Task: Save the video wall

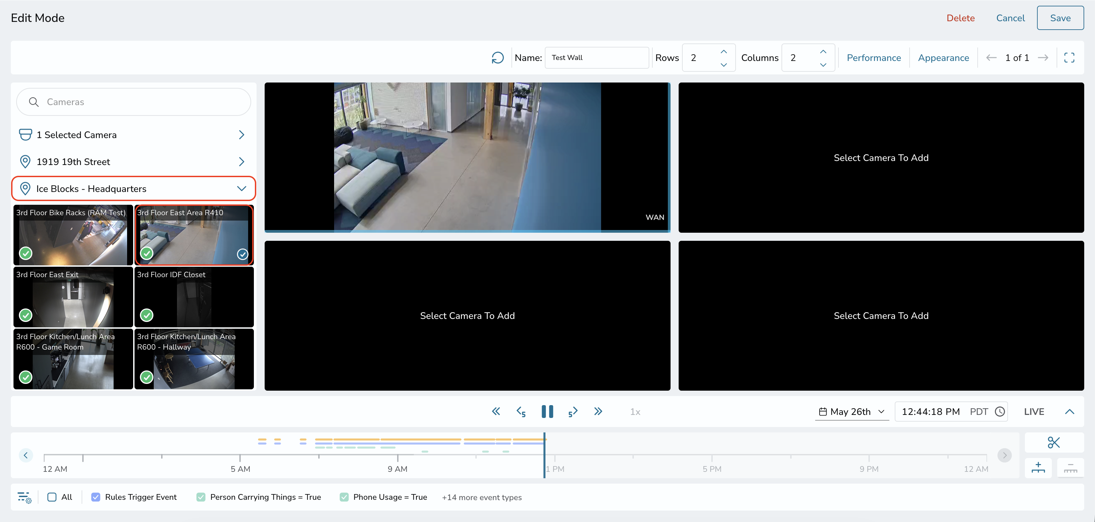Action: coord(1060,18)
